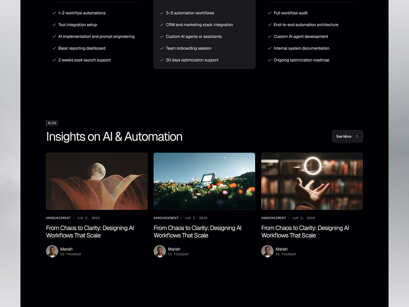Click the CRM and marketing stack integration item
This screenshot has height=307, width=409.
click(199, 25)
